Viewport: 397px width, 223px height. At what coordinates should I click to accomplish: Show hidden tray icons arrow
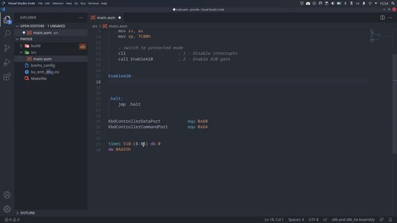[x=376, y=3]
